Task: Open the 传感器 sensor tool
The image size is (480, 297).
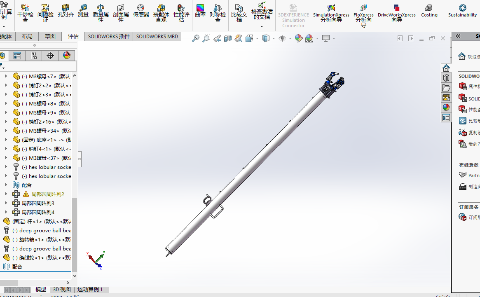Action: pos(141,11)
